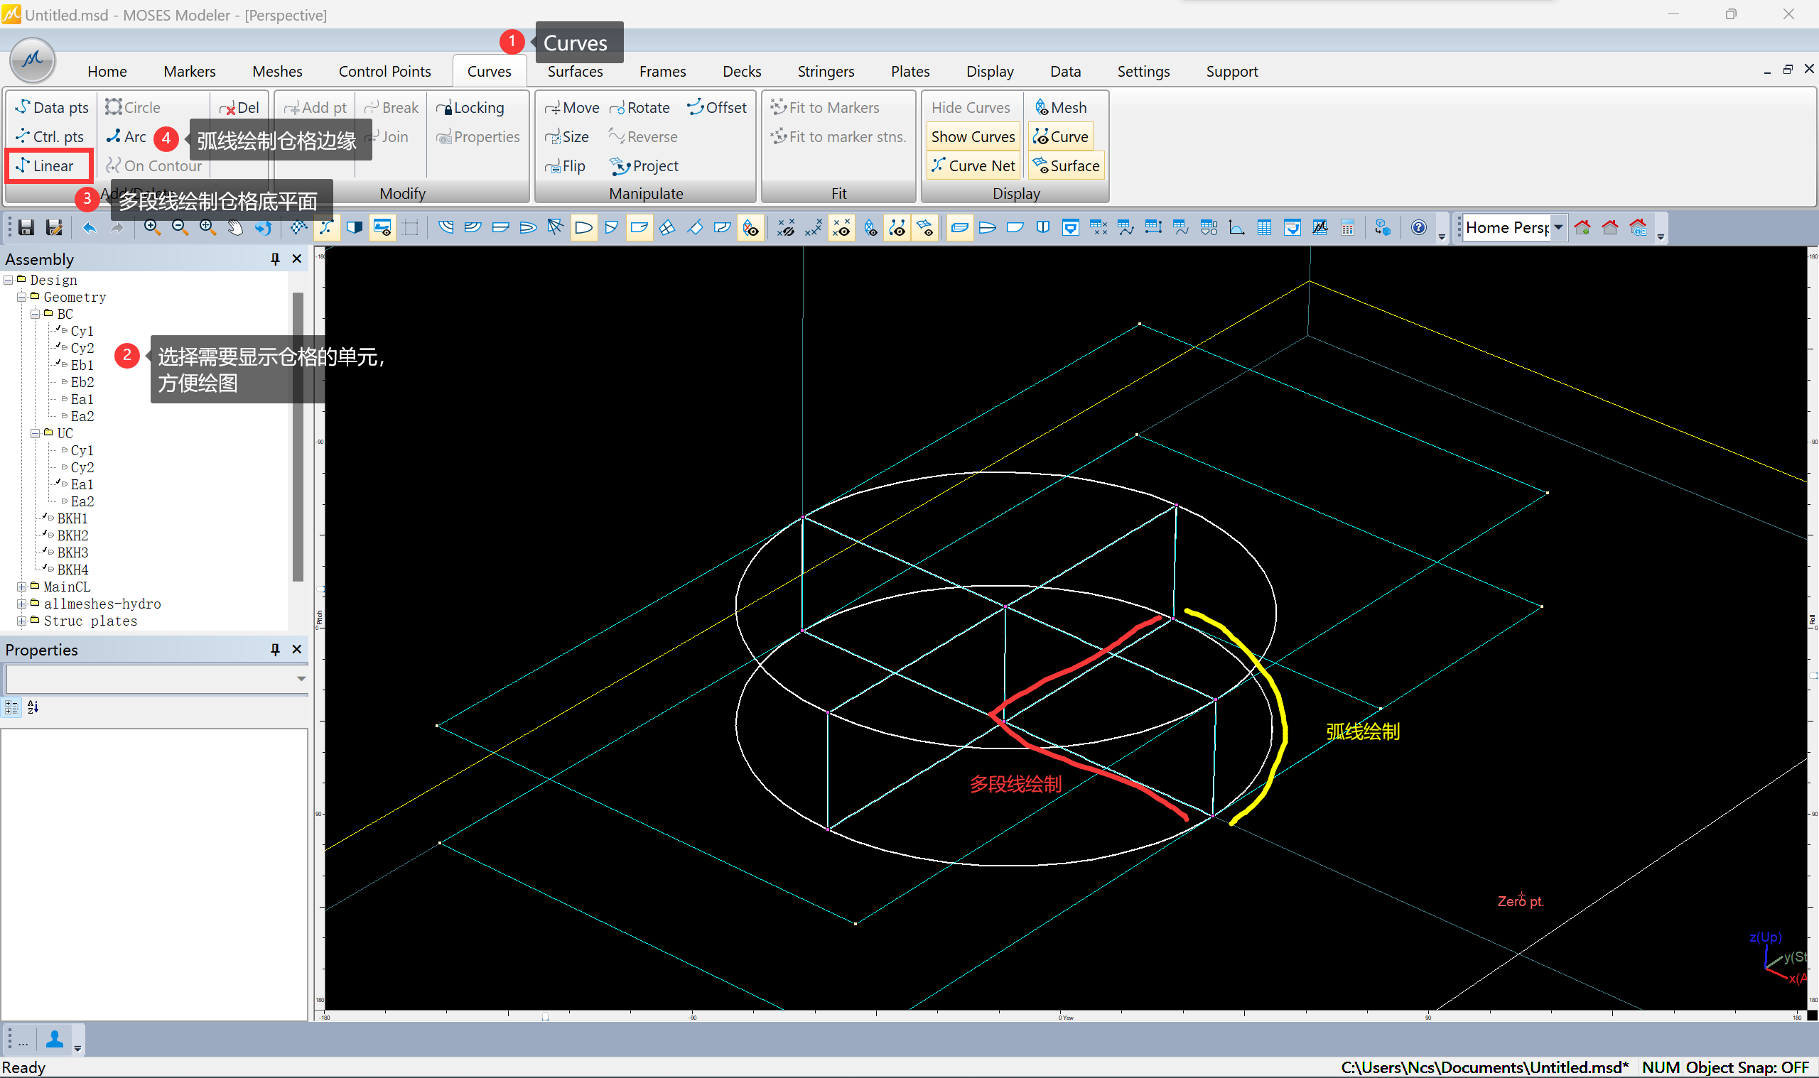Select the Zoom In magnifier tool
Screen dimensions: 1819x1078
(x=152, y=228)
